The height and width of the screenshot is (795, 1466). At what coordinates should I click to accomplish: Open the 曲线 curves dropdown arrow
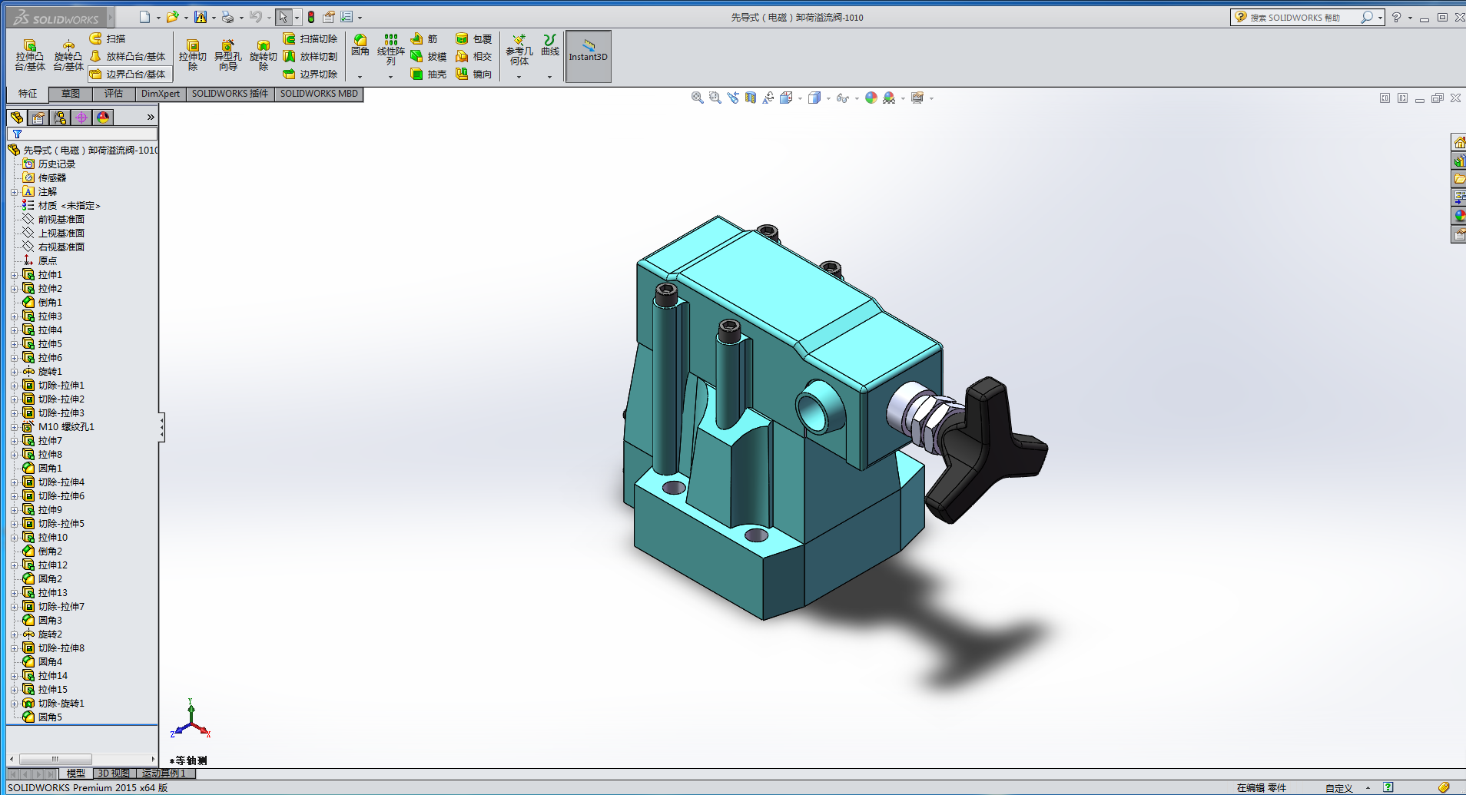click(x=550, y=77)
